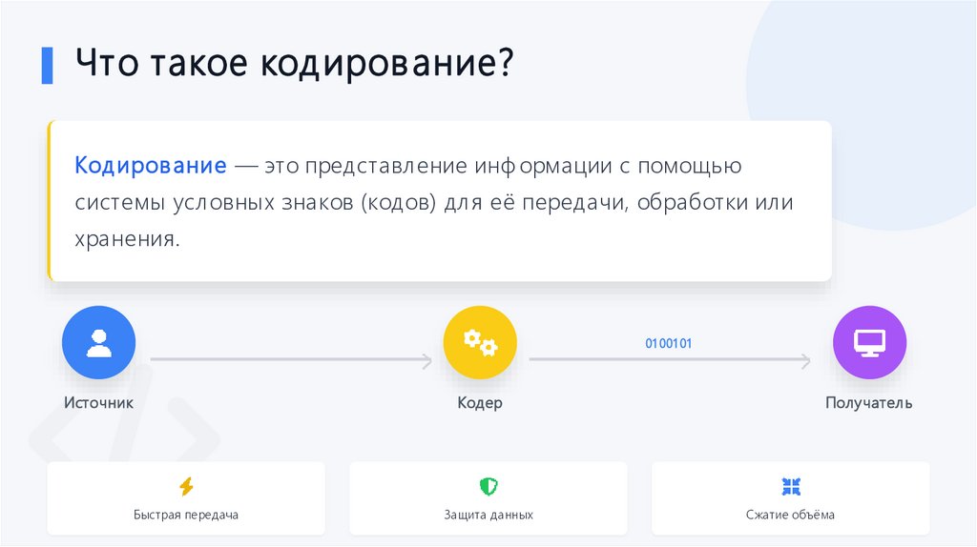This screenshot has width=977, height=547.
Task: Click the "Сжатие объёма" card label
Action: (x=790, y=515)
